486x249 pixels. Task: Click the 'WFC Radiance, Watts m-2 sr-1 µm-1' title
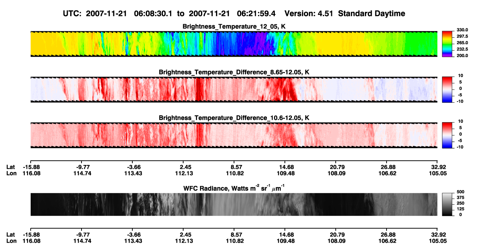pos(234,188)
